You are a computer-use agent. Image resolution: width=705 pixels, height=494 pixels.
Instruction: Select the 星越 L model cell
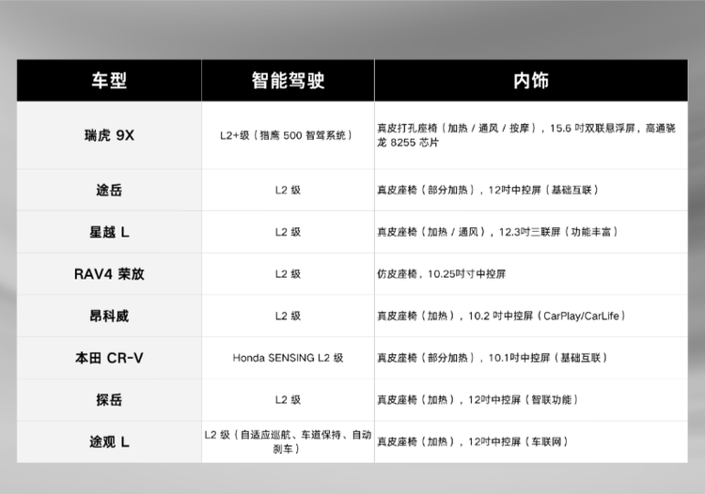[109, 232]
